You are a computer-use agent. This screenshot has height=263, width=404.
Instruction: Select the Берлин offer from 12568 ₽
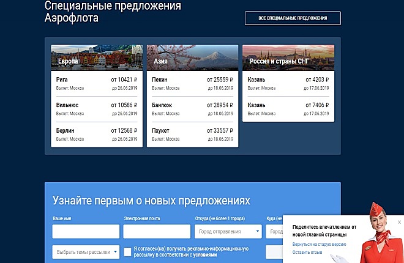pyautogui.click(x=97, y=135)
